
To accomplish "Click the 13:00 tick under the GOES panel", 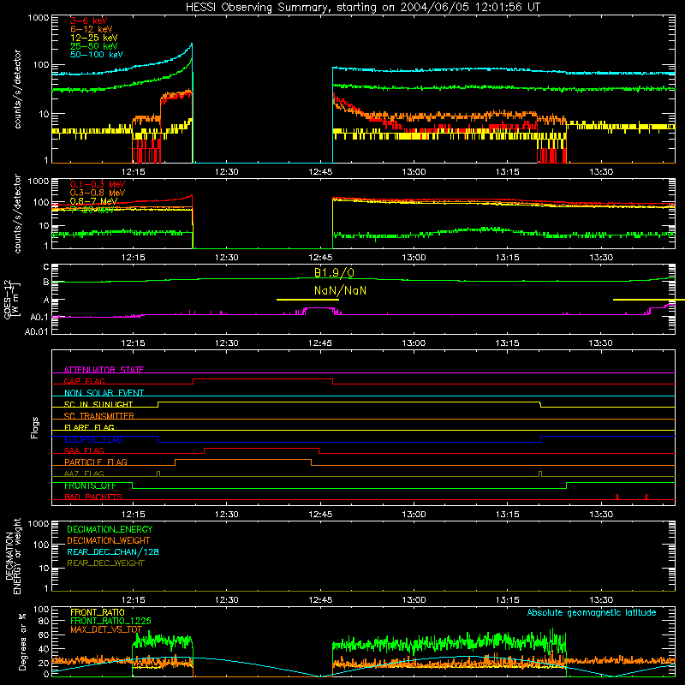I will [414, 343].
